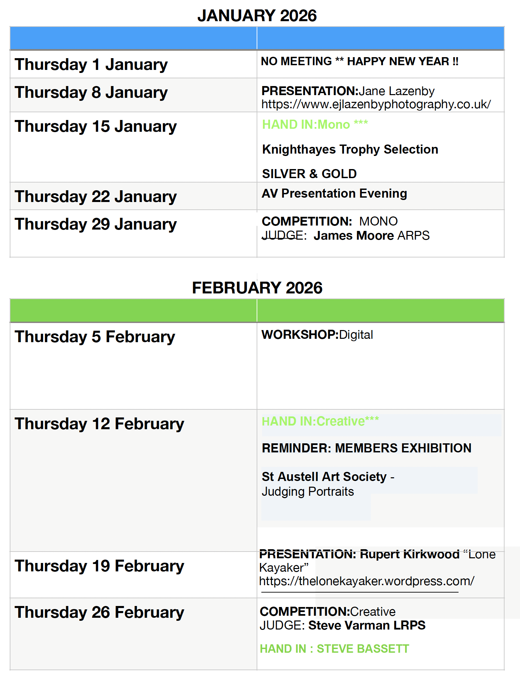Click the judge name Steve Varman LRPS
The image size is (520, 687).
click(366, 625)
